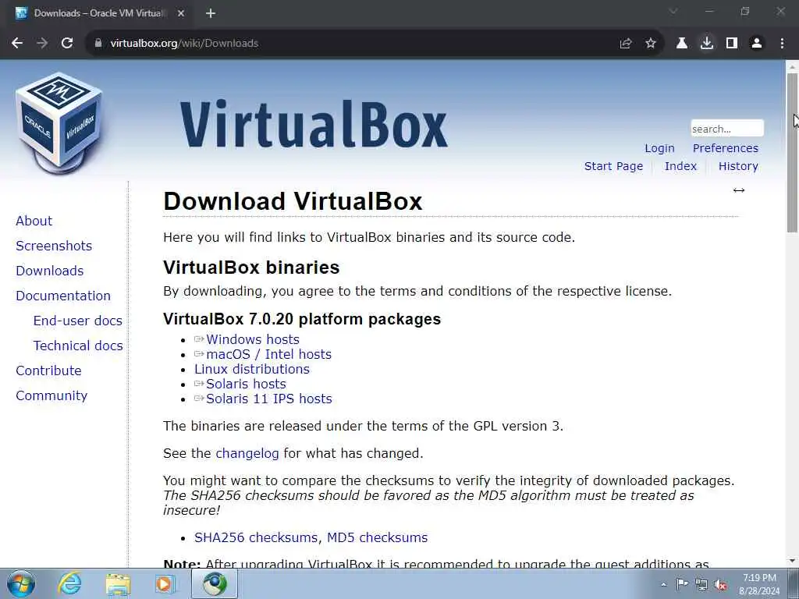799x599 pixels.
Task: Open the Index link
Action: click(680, 166)
